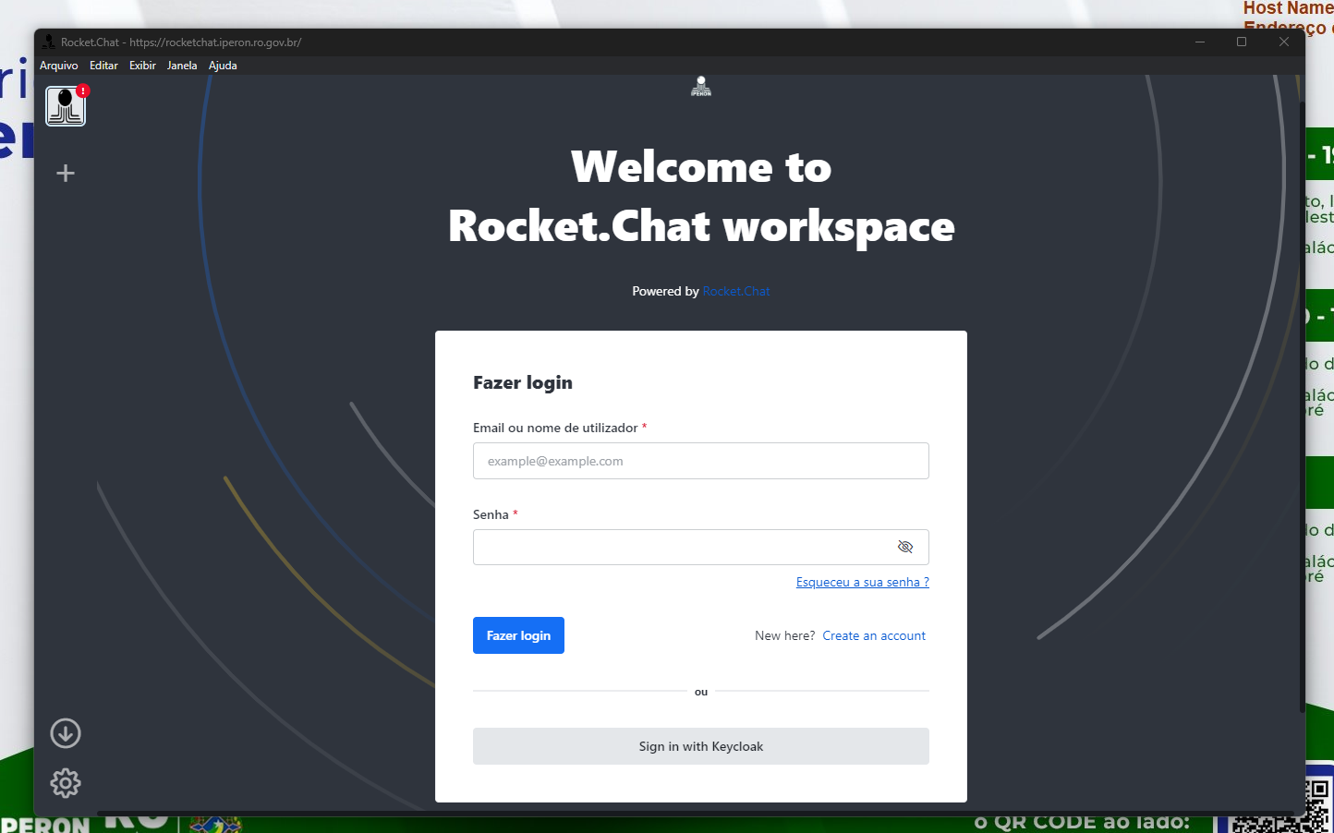This screenshot has width=1334, height=833.
Task: Select the IPERON workspace server icon
Action: 66,106
